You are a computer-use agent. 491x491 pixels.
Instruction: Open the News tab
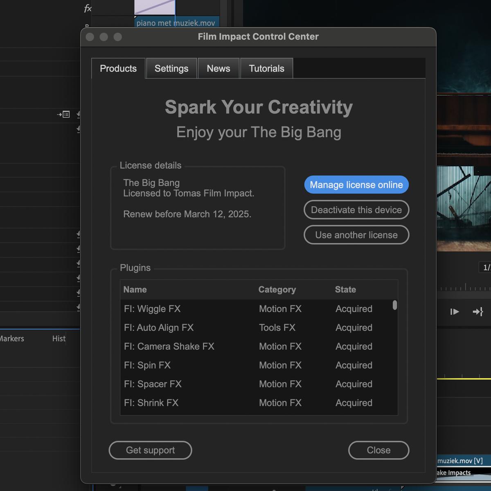click(x=218, y=68)
